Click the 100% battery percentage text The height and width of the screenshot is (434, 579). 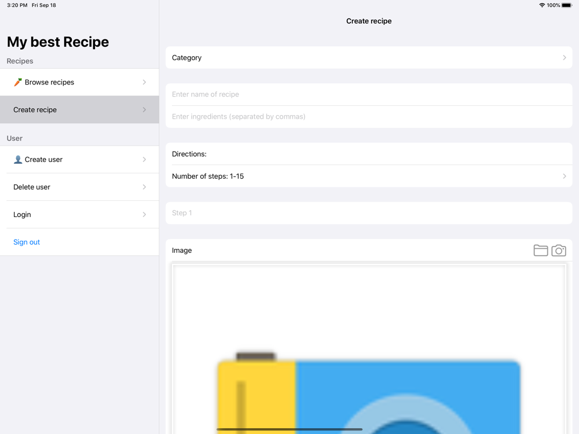[553, 5]
